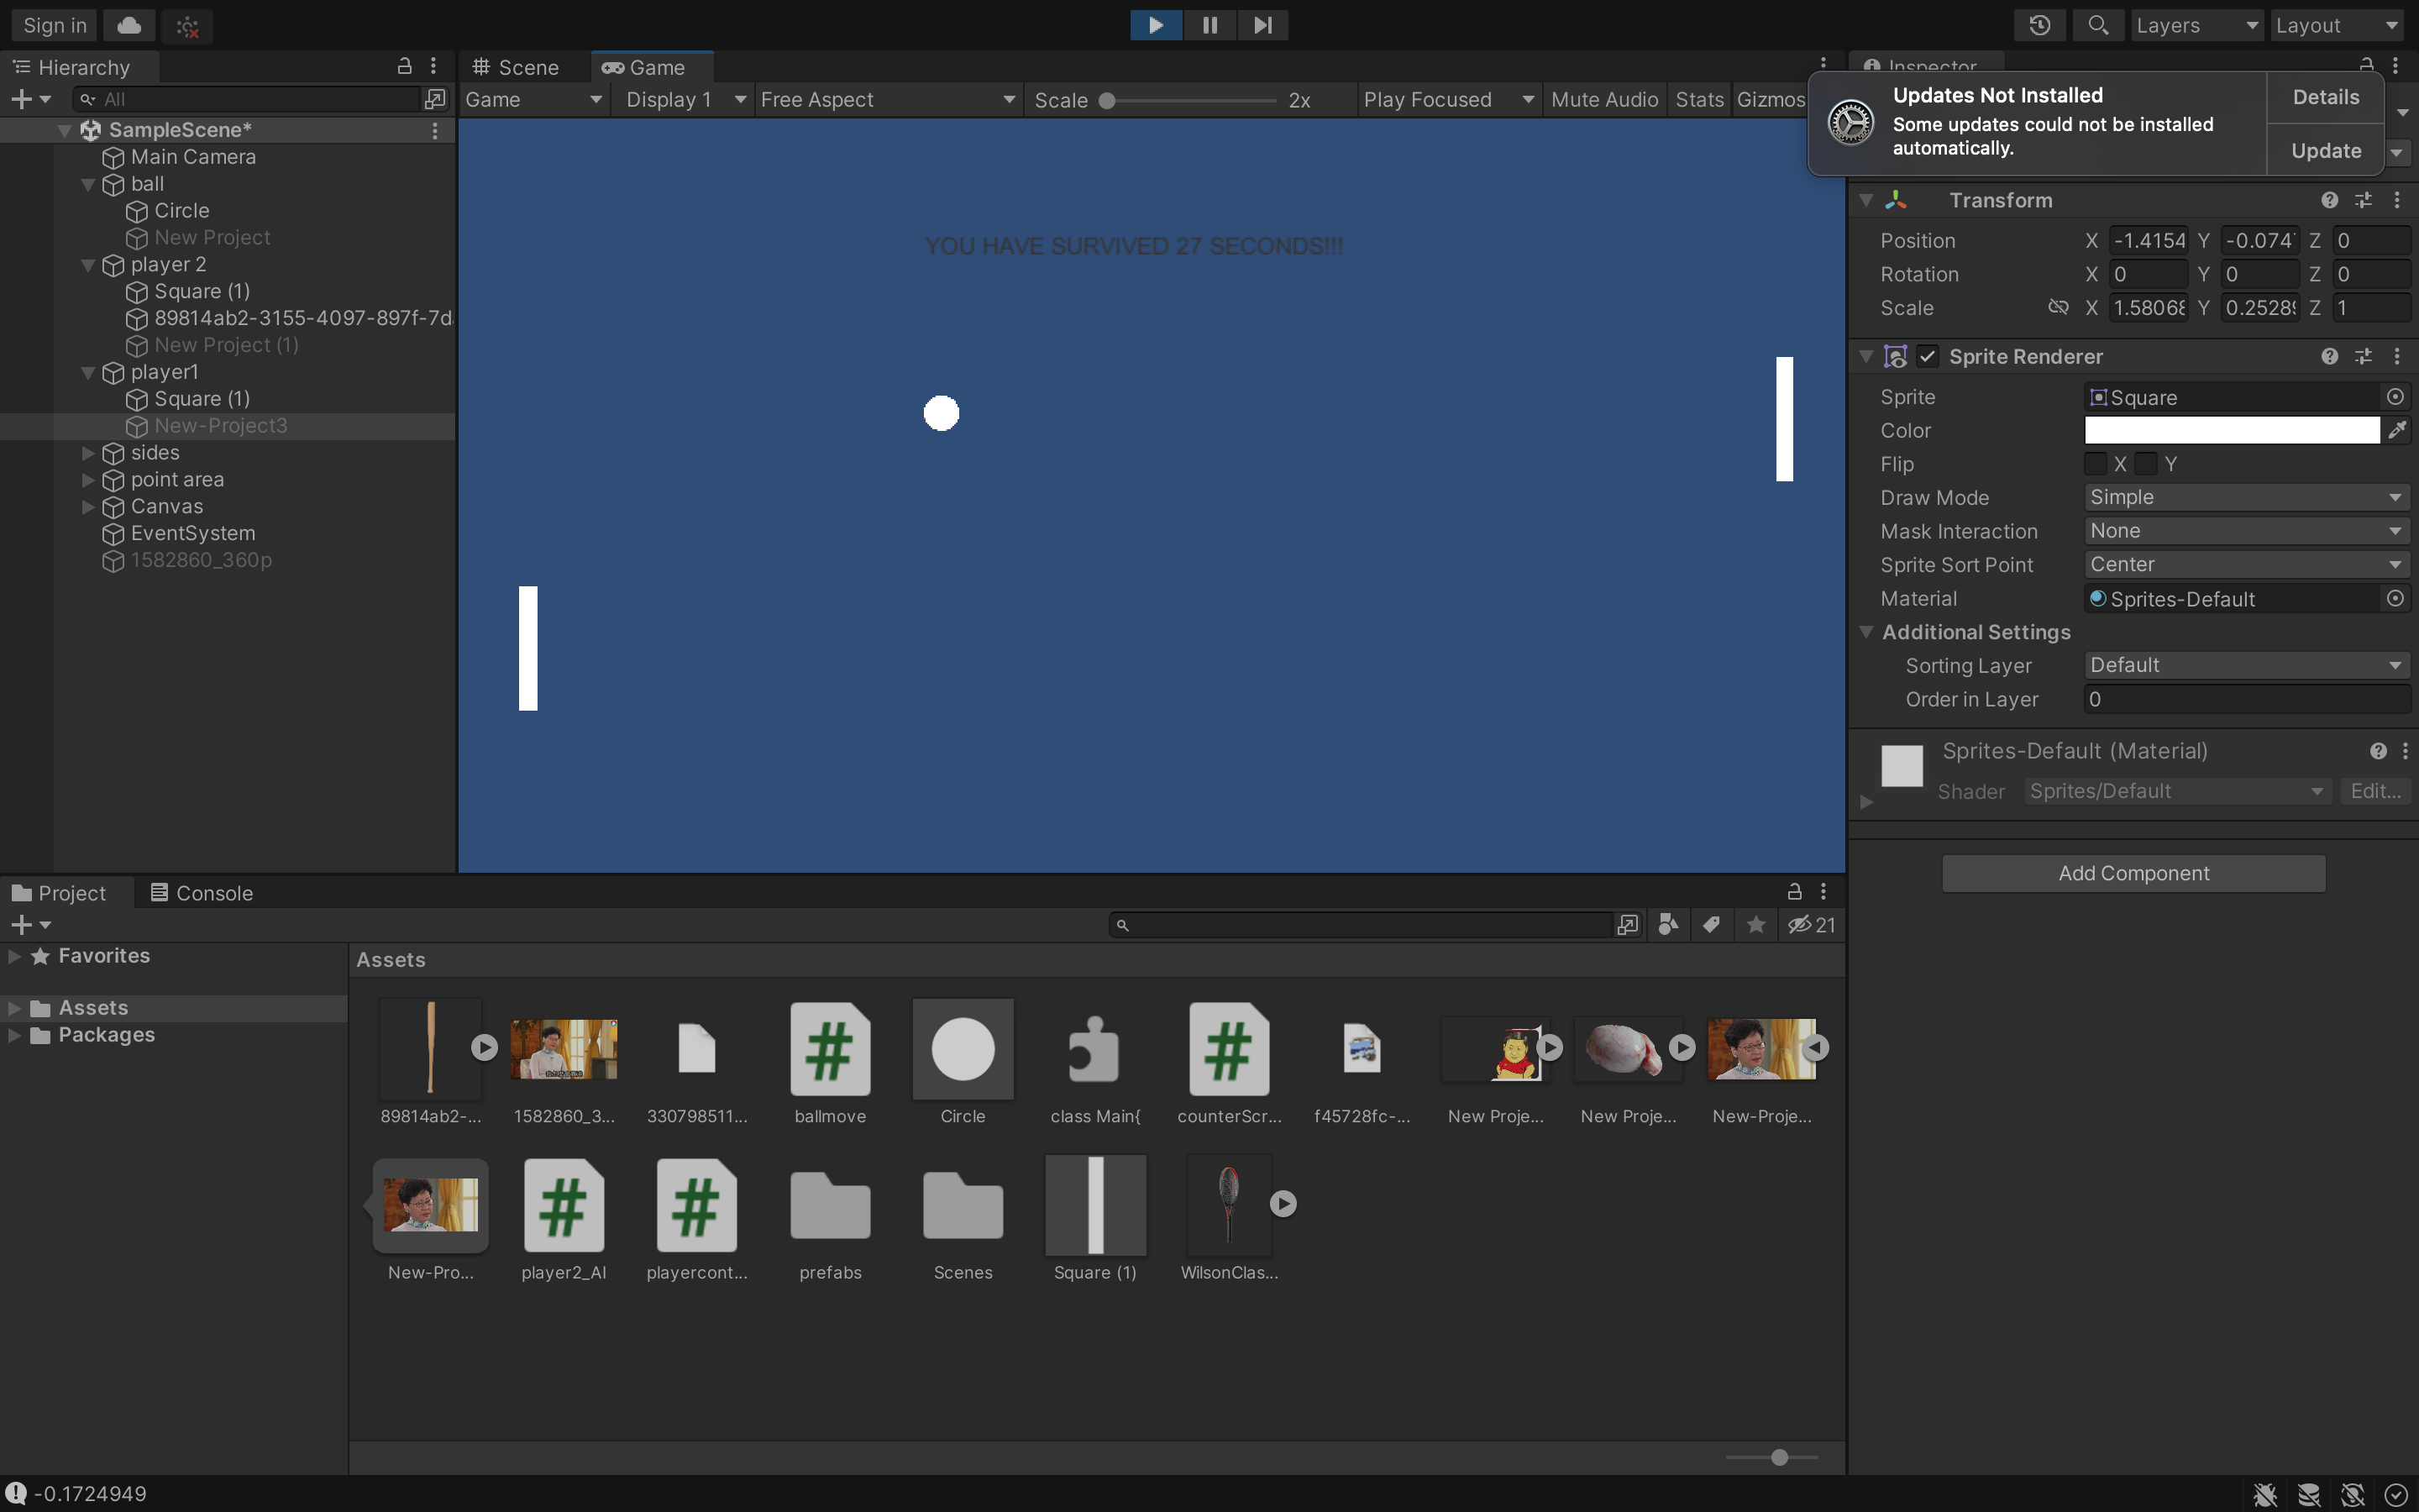Click the white Color swatch field
The width and height of the screenshot is (2419, 1512).
coord(2231,431)
